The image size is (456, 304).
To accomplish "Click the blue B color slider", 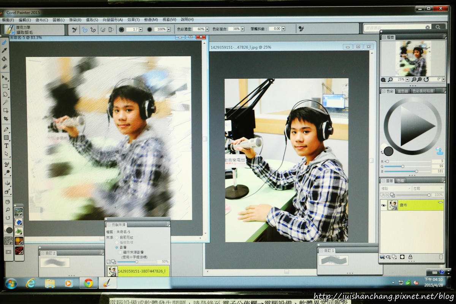I will point(407,171).
